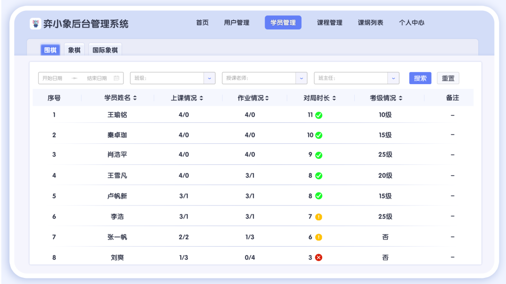This screenshot has width=506, height=284.
Task: Click the 结束日期 field
Action: point(97,78)
